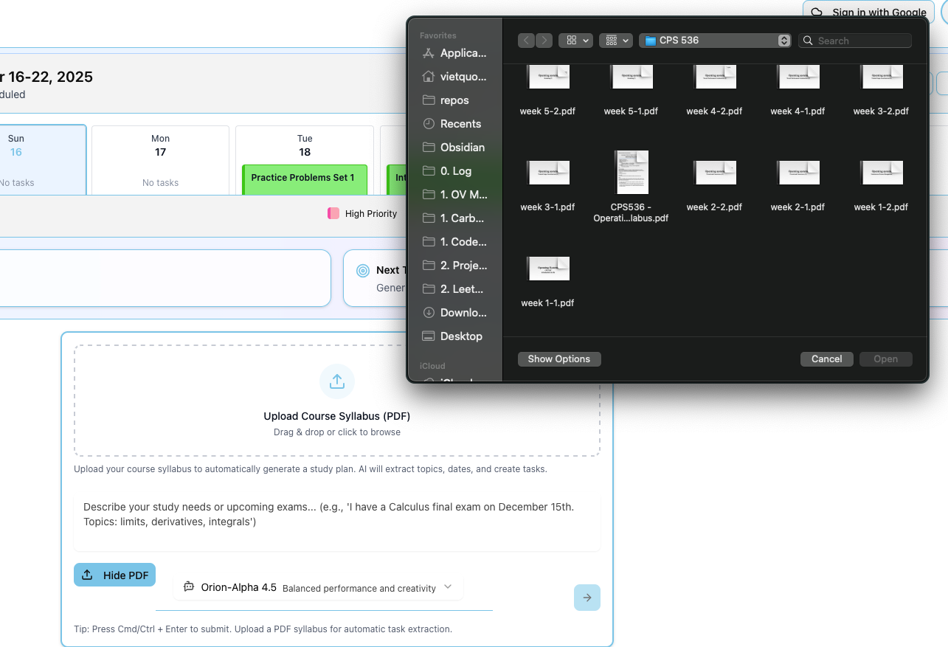948x647 pixels.
Task: Select week 4-2.pdf file
Action: [x=714, y=90]
